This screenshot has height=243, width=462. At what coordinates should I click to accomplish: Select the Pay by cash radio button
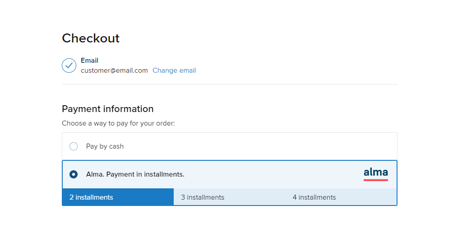[74, 146]
